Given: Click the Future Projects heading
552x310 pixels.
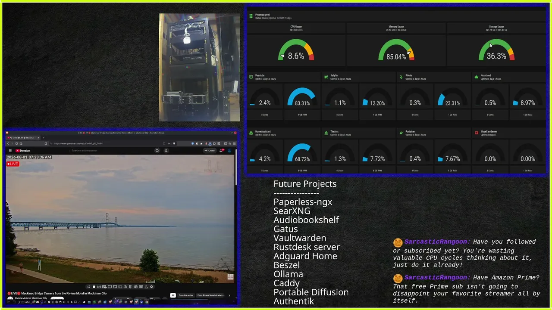Looking at the screenshot, I should tap(305, 184).
